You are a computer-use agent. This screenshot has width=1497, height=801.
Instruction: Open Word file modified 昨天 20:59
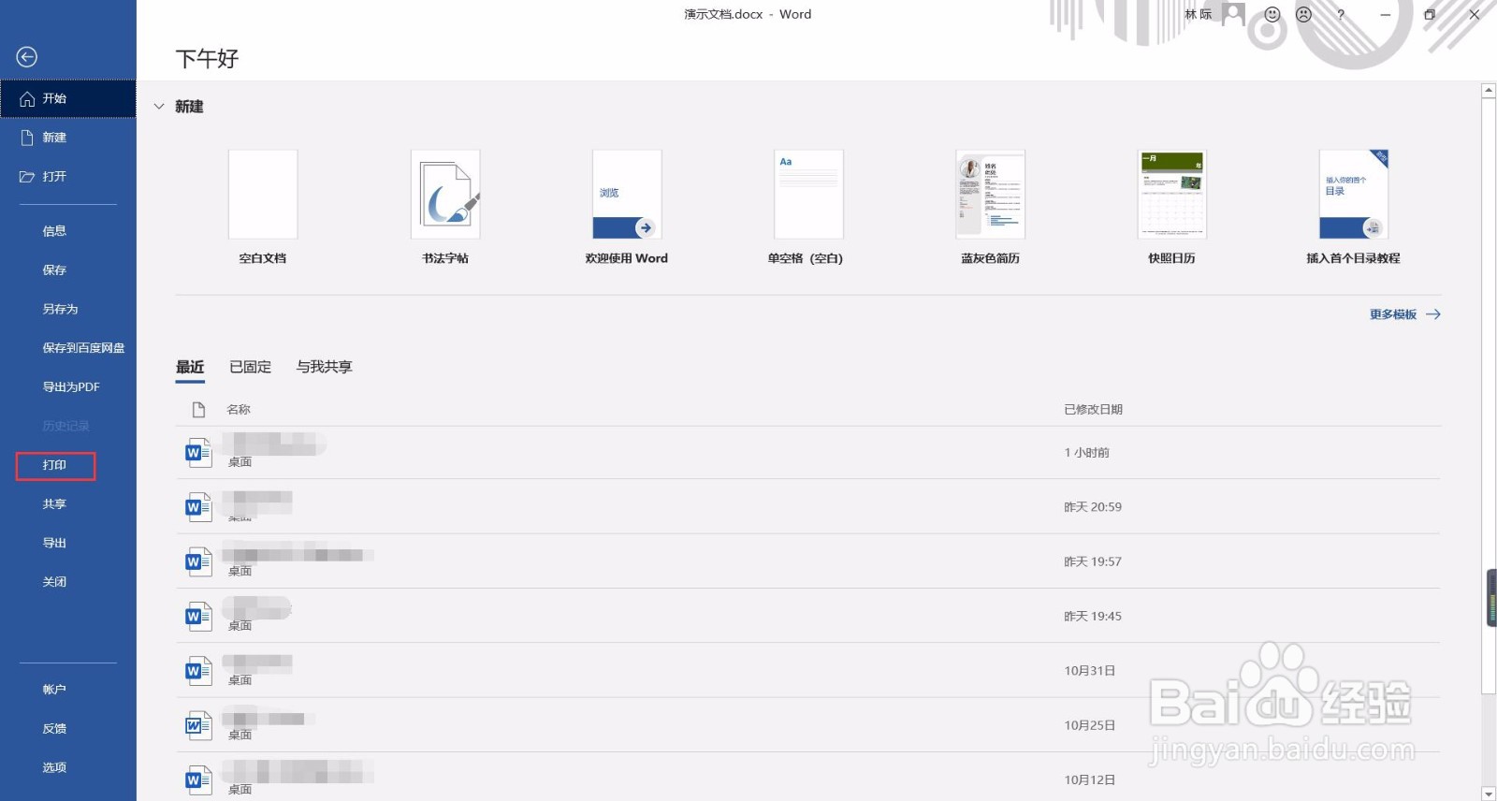pos(808,507)
